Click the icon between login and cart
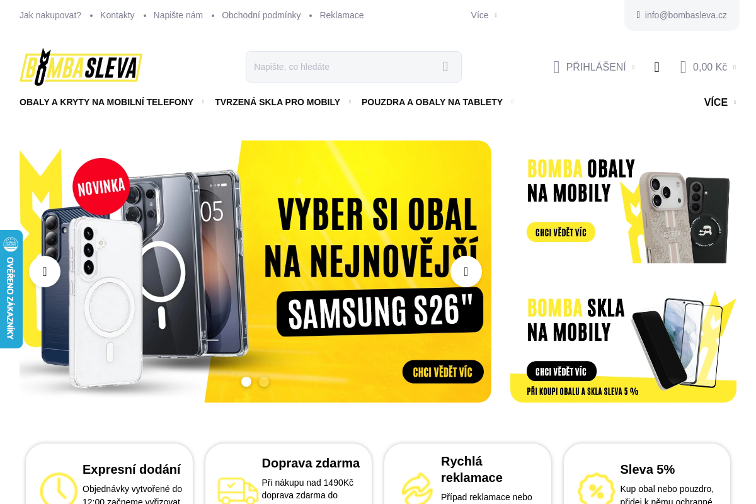 pyautogui.click(x=657, y=67)
